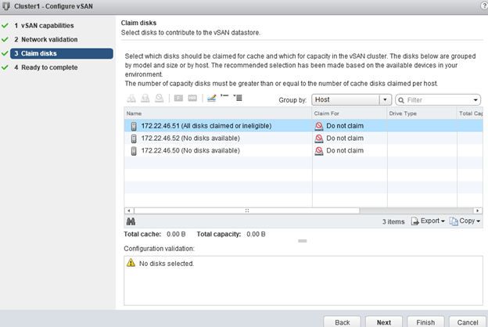The image size is (488, 327).
Task: Click the Do not claim icon for 172.22.46.50
Action: [x=319, y=151]
